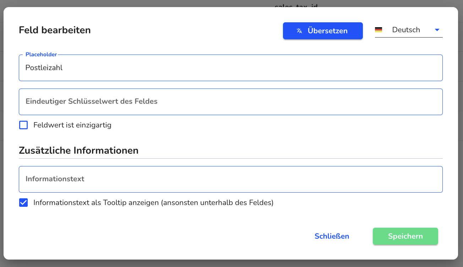Save changes with Speichern button
Screen dimensions: 463x267
[x=405, y=236]
